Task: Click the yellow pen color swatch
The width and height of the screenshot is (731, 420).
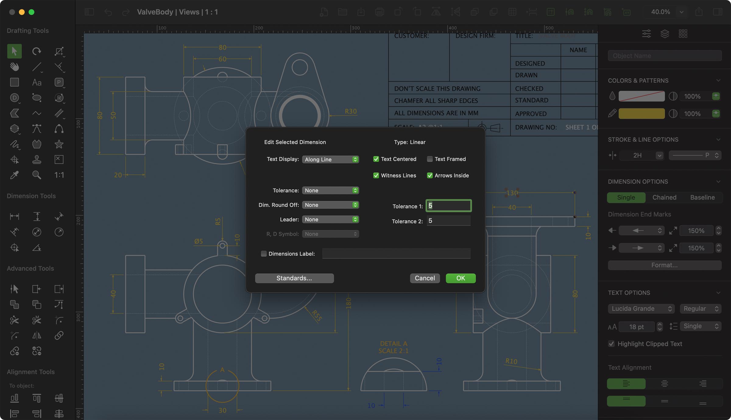Action: 641,113
